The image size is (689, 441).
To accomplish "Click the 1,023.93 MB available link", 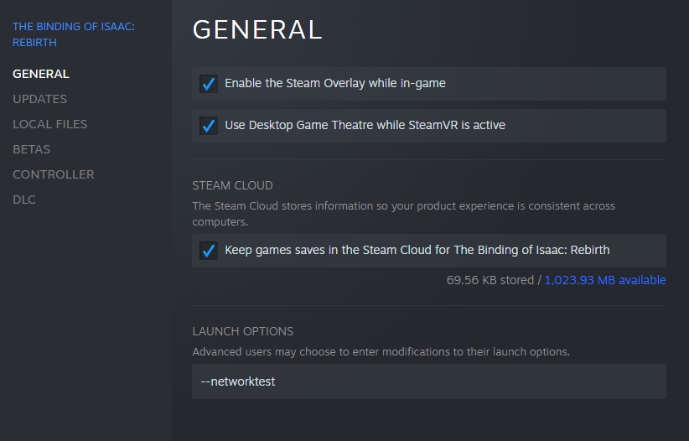I will click(605, 280).
